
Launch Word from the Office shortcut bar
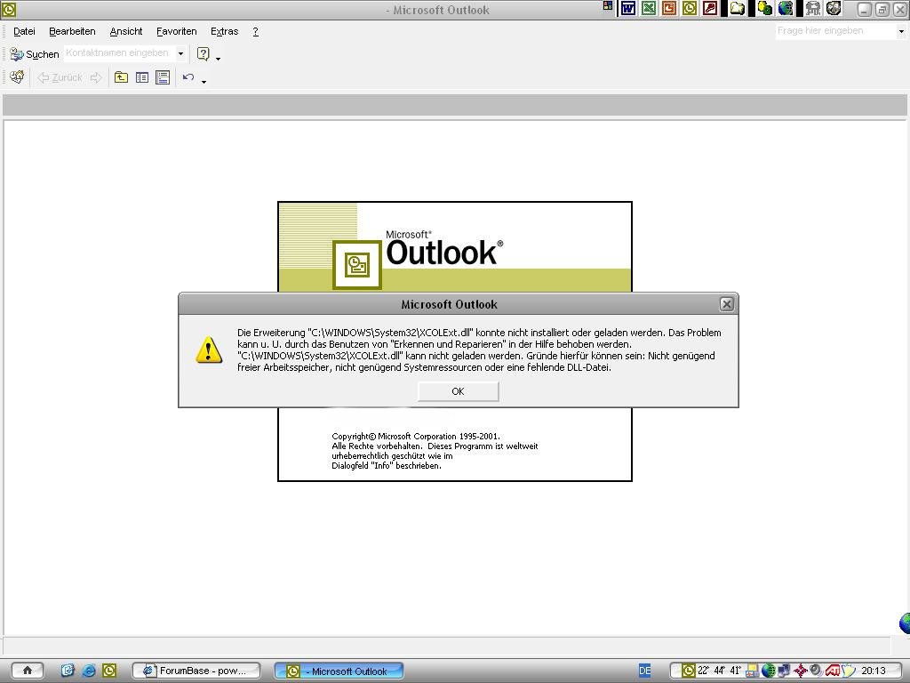coord(628,8)
